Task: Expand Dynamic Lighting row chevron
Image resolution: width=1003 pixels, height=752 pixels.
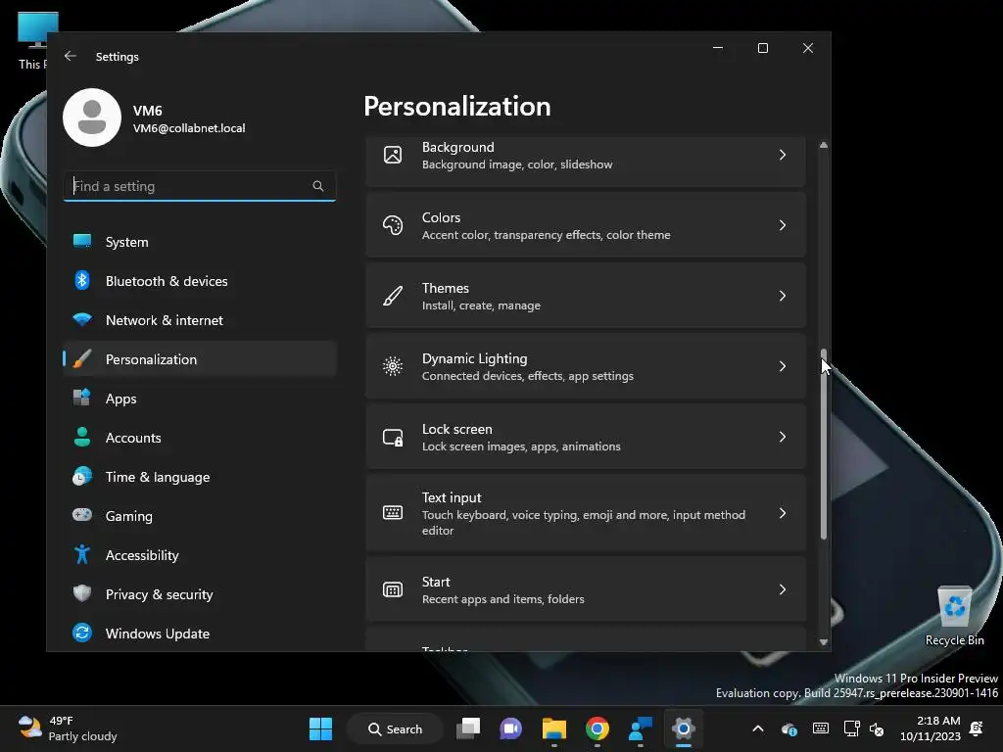Action: pos(783,366)
